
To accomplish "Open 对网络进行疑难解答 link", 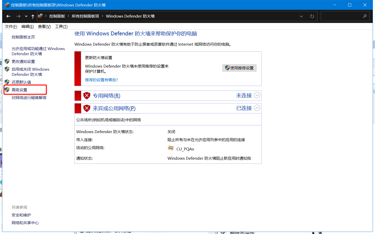I will tap(29, 98).
